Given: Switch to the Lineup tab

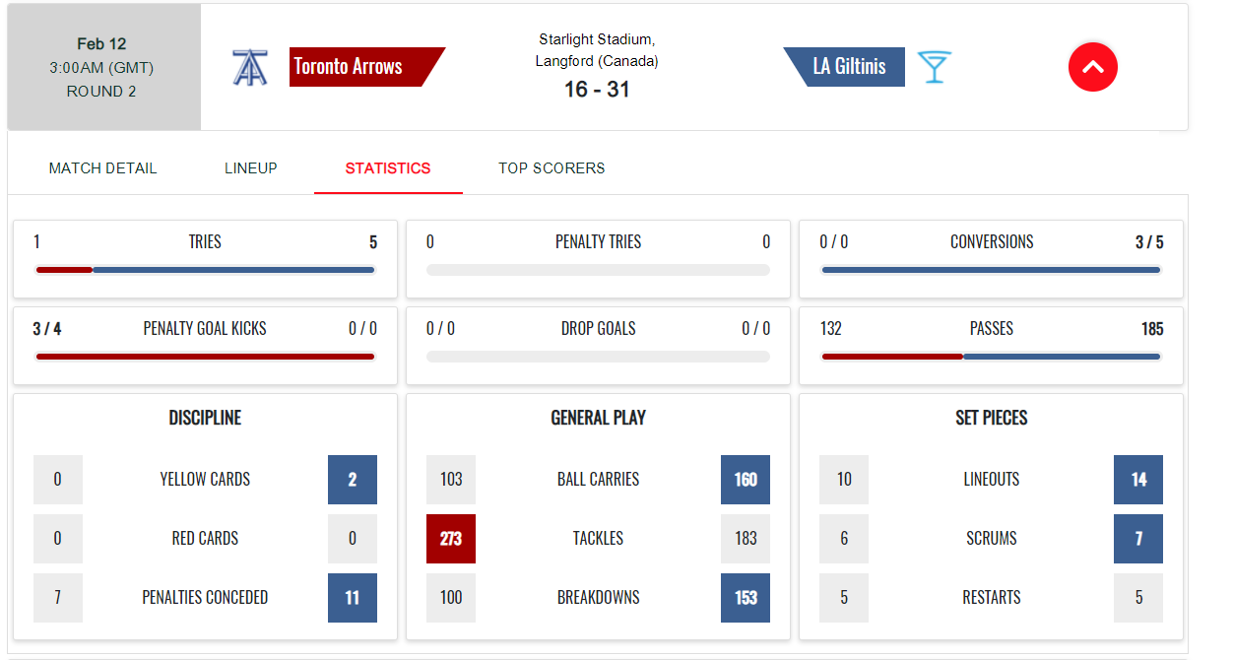Looking at the screenshot, I should coord(251,168).
